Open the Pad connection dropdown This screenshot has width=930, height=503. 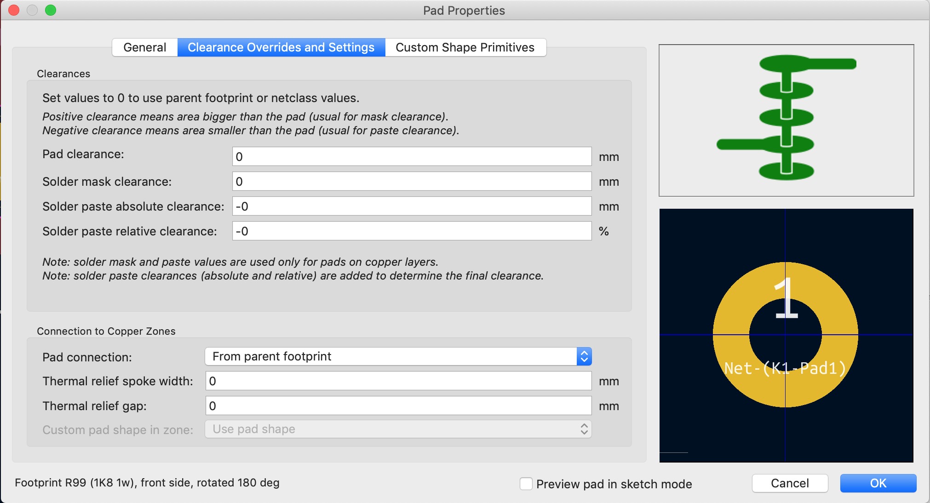pos(398,356)
